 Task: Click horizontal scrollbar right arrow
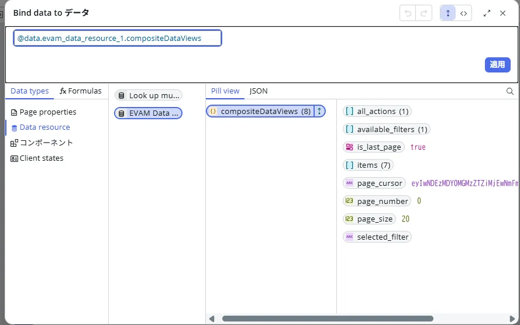click(512, 319)
